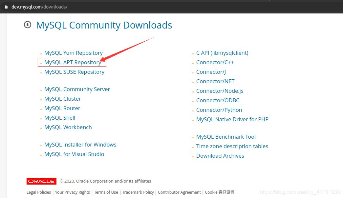Open Contributor Agreement footer link
The image size is (343, 198).
pos(179,192)
